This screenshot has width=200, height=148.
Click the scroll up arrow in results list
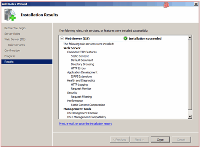(x=190, y=37)
